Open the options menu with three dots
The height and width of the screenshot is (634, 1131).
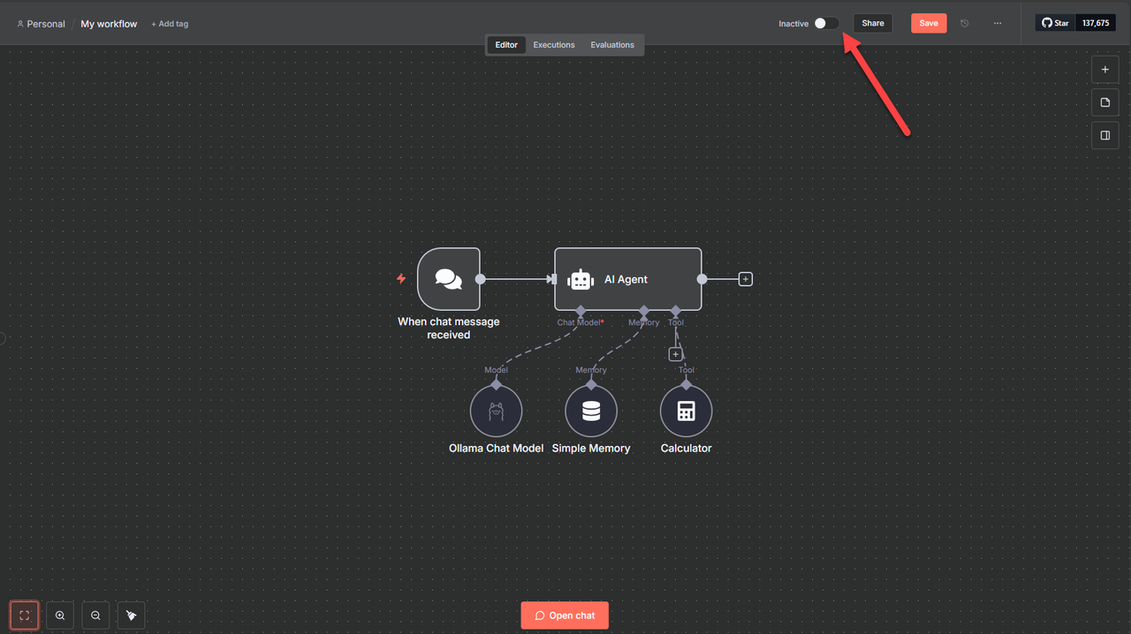pos(998,23)
